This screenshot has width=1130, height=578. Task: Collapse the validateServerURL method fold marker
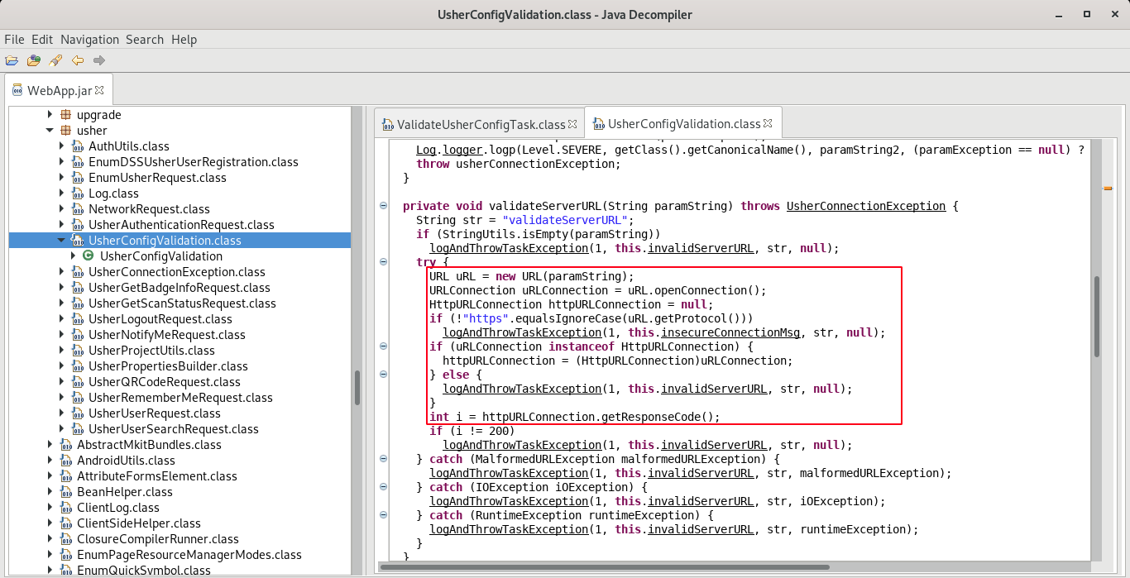point(383,206)
